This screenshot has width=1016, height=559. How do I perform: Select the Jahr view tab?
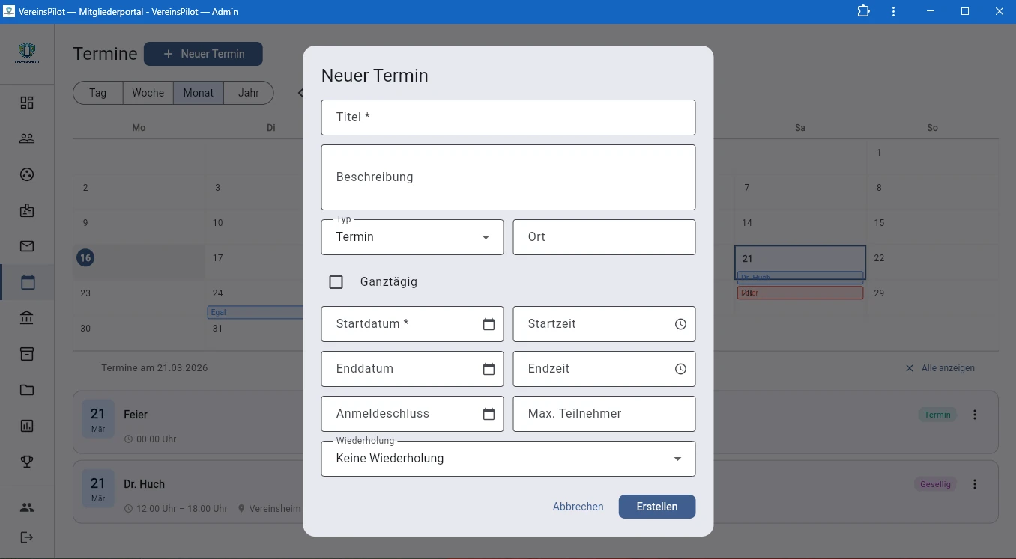248,92
